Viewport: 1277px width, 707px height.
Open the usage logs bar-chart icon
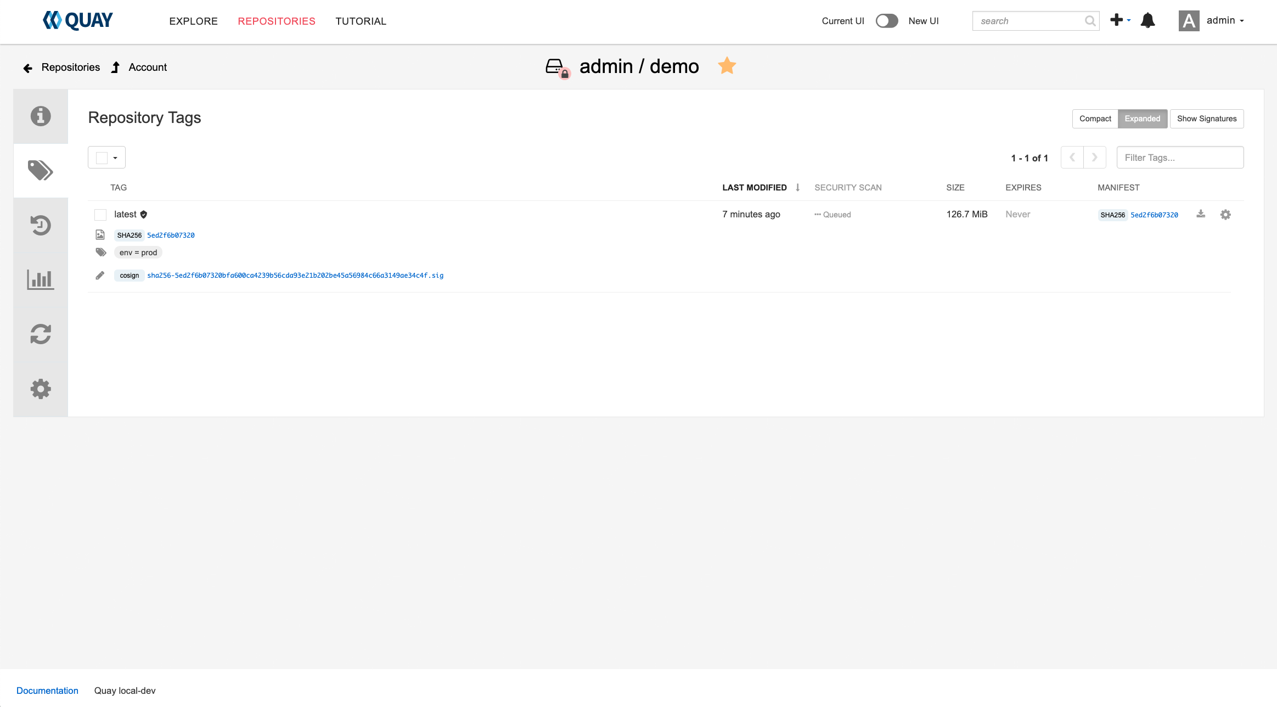click(41, 279)
